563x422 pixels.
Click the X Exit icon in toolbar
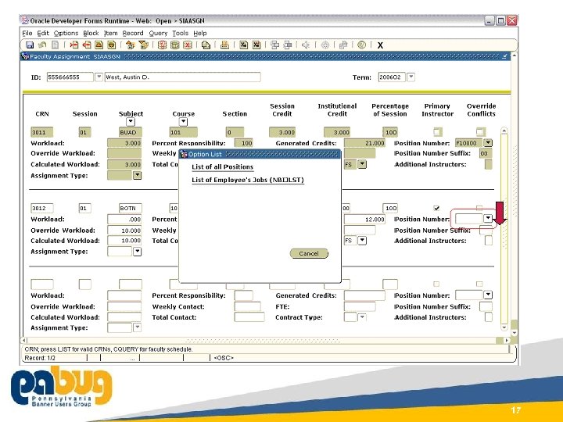coord(380,45)
